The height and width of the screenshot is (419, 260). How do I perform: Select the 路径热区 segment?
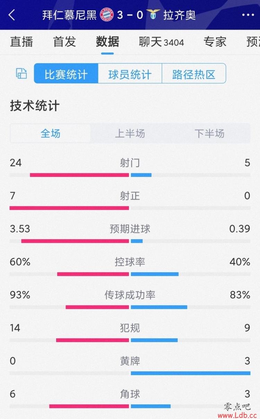(194, 74)
